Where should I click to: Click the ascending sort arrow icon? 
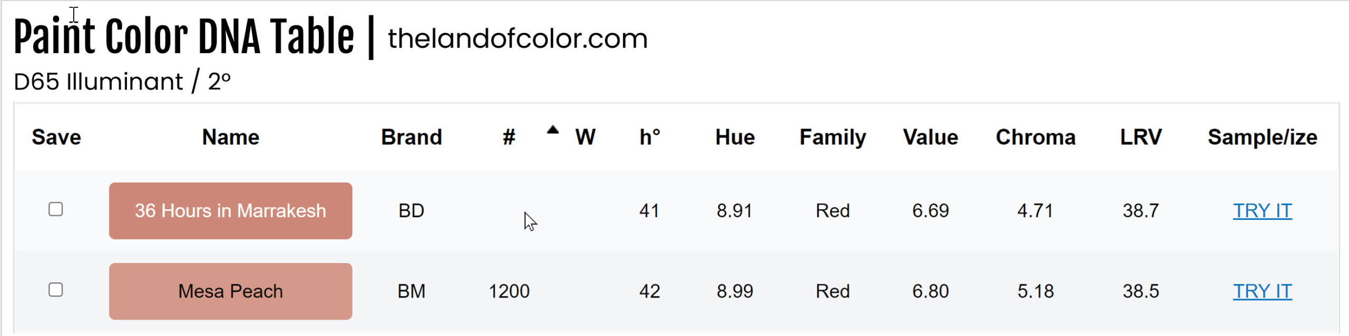pyautogui.click(x=552, y=130)
